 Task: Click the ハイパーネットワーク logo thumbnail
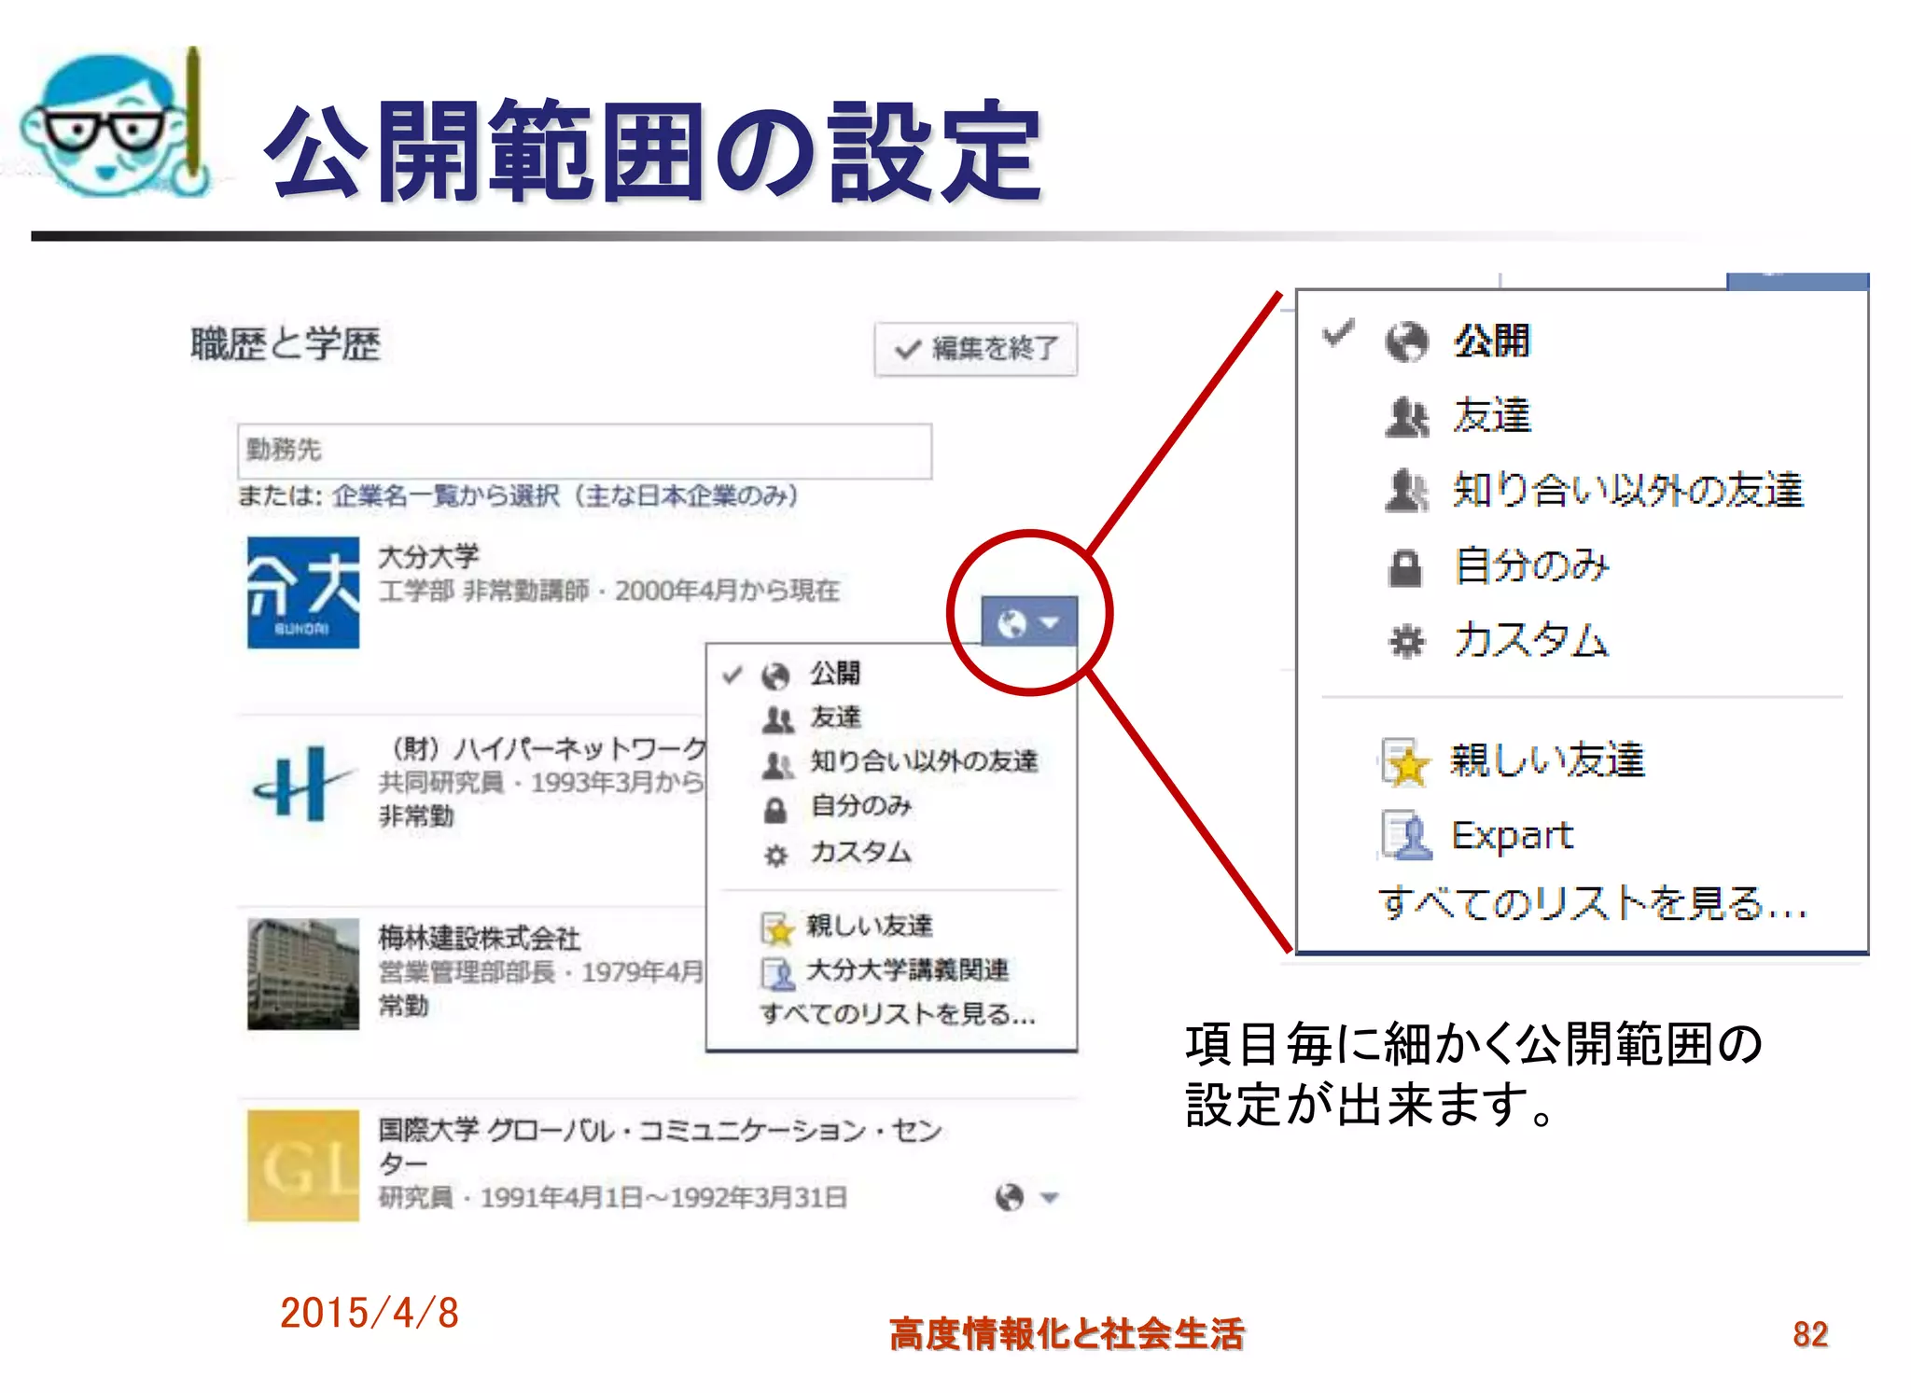coord(302,784)
